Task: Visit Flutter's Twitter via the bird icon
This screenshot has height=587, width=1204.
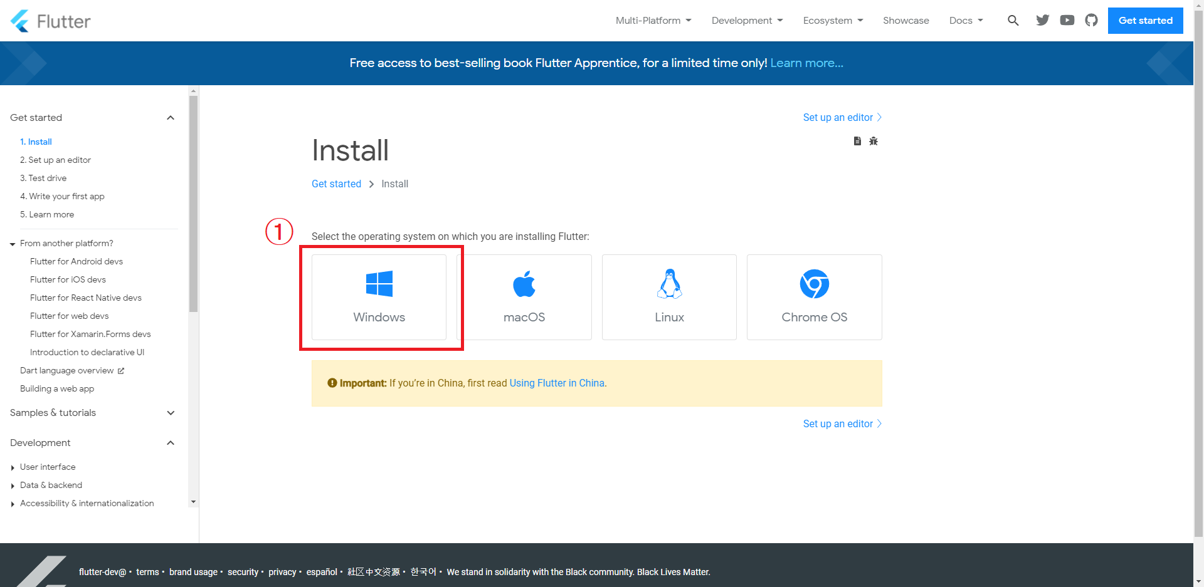Action: (x=1043, y=21)
